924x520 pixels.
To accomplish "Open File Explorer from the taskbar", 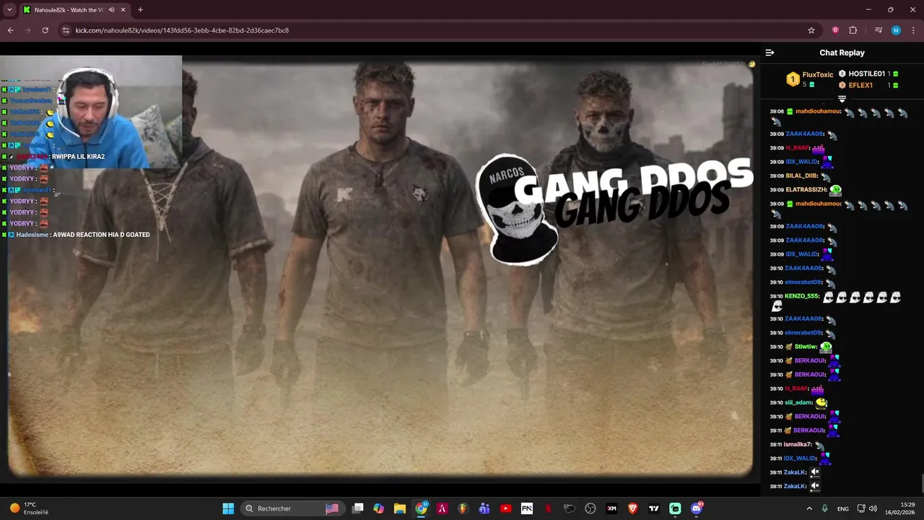I will click(399, 508).
